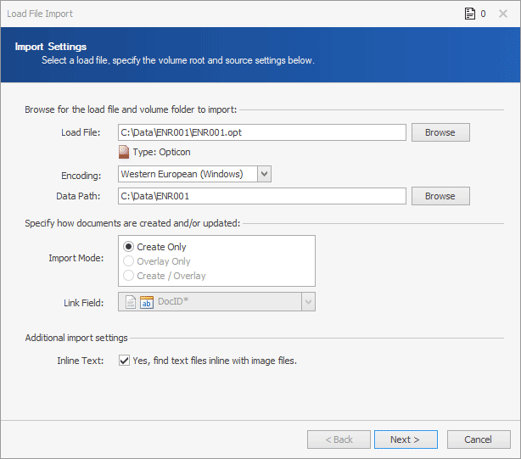Click the 'ab' text field icon beside DocID

(146, 302)
